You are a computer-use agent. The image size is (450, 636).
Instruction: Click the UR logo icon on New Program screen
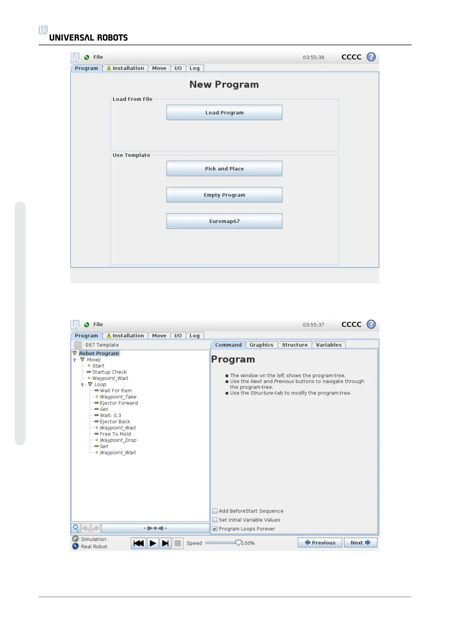tap(75, 57)
